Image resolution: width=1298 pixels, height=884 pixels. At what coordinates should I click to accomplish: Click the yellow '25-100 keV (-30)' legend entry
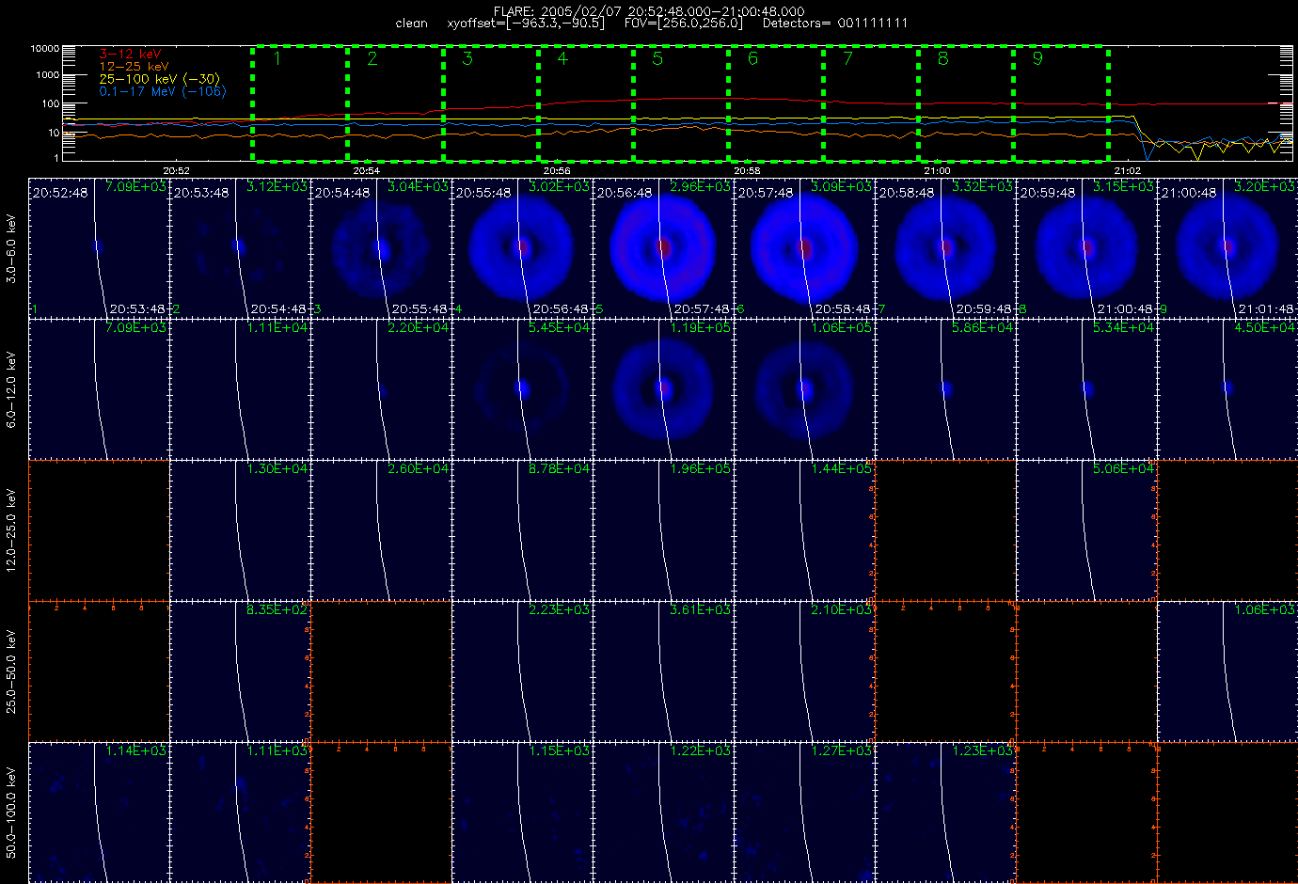pos(160,79)
